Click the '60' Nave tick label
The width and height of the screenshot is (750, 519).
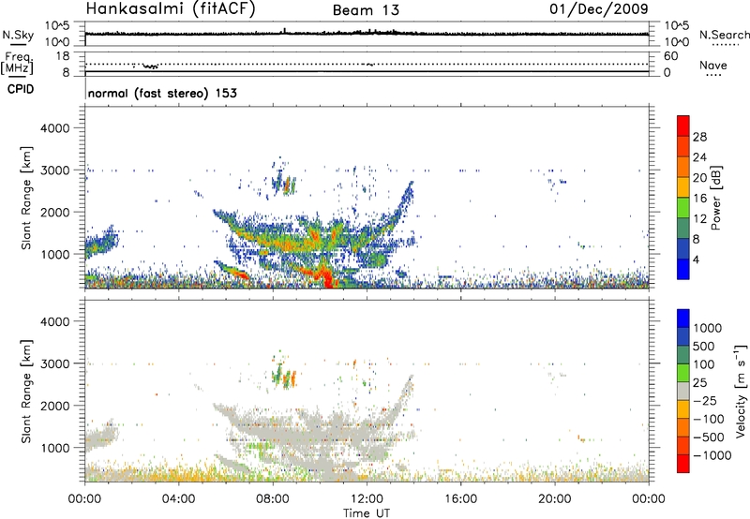tap(670, 56)
